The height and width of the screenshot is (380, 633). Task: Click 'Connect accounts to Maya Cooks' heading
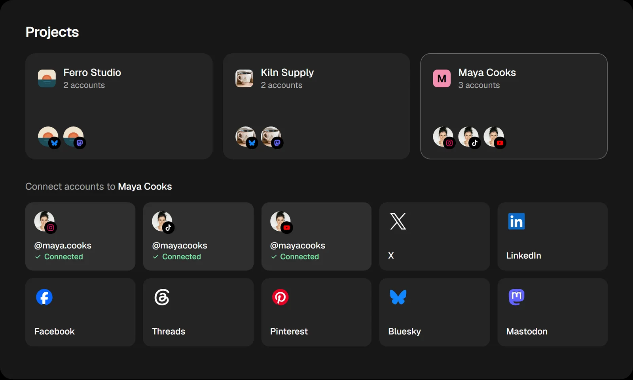click(99, 186)
